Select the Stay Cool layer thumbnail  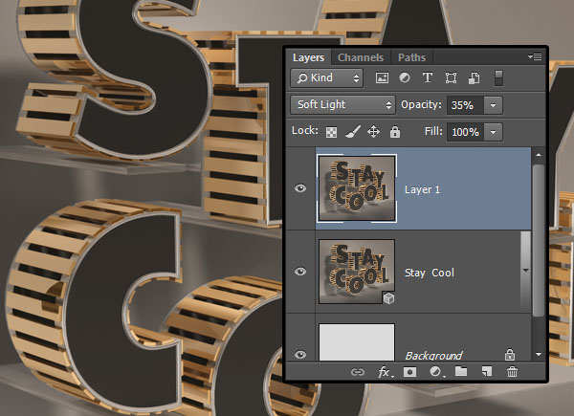point(357,272)
